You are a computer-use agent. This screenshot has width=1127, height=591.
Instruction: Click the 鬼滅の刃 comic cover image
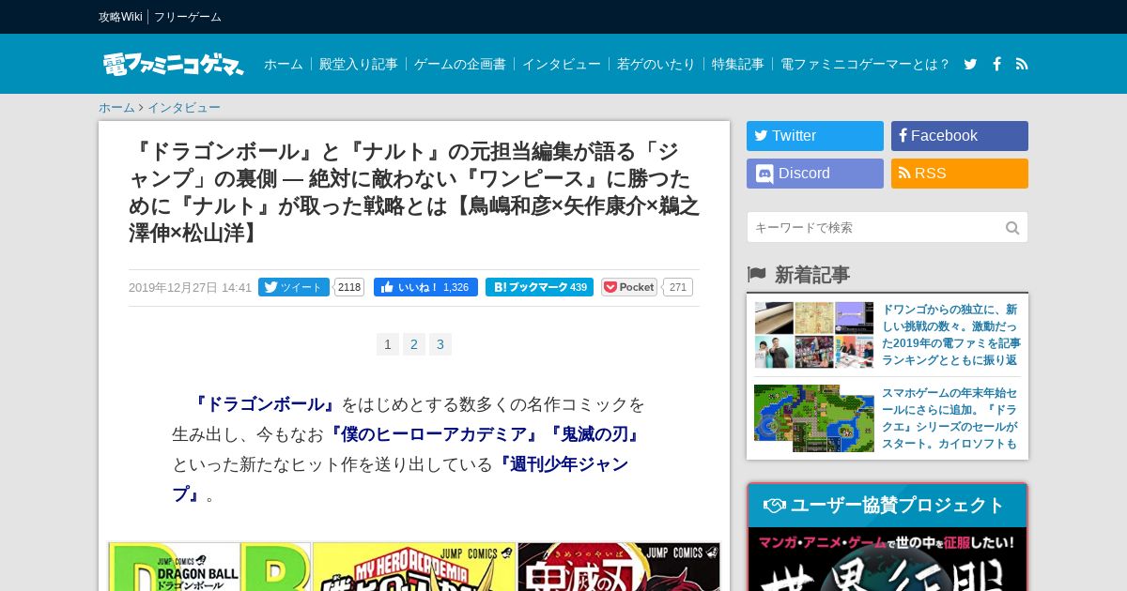click(x=619, y=567)
